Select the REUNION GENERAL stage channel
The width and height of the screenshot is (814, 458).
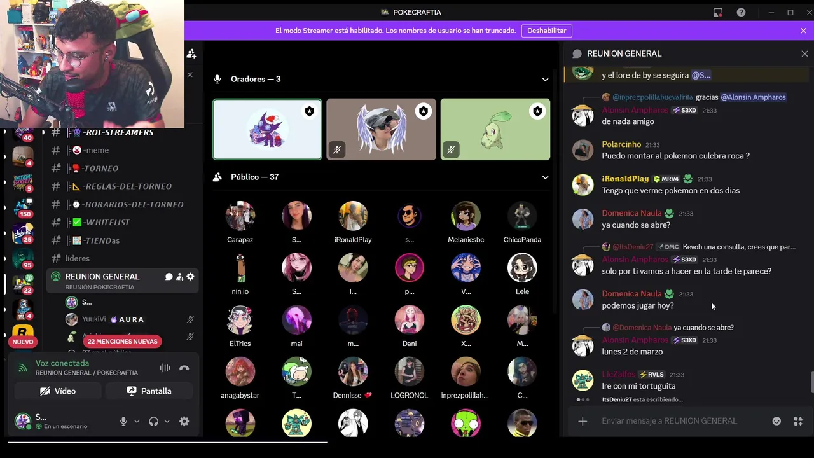[121, 281]
